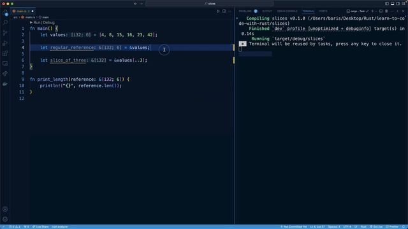Viewport: 408px width, 229px height.
Task: Click the print_length function name
Action: (52, 79)
